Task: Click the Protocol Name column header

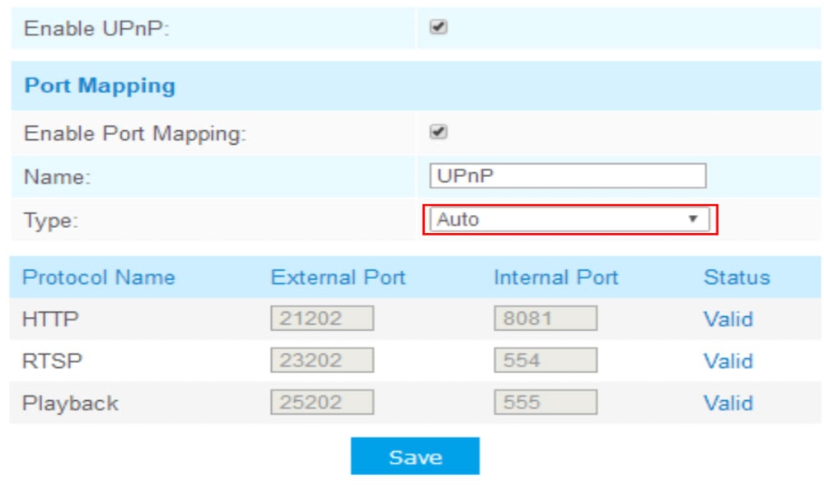Action: (x=98, y=277)
